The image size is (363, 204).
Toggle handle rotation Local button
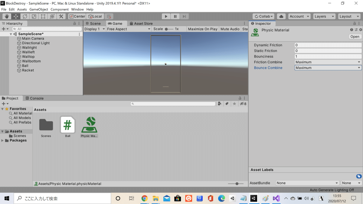(x=95, y=16)
